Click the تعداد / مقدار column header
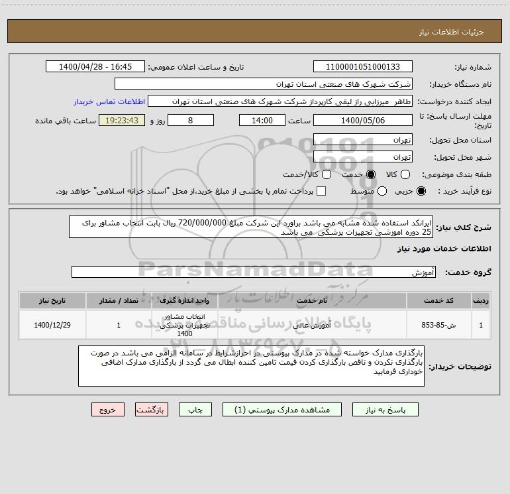 [x=119, y=300]
